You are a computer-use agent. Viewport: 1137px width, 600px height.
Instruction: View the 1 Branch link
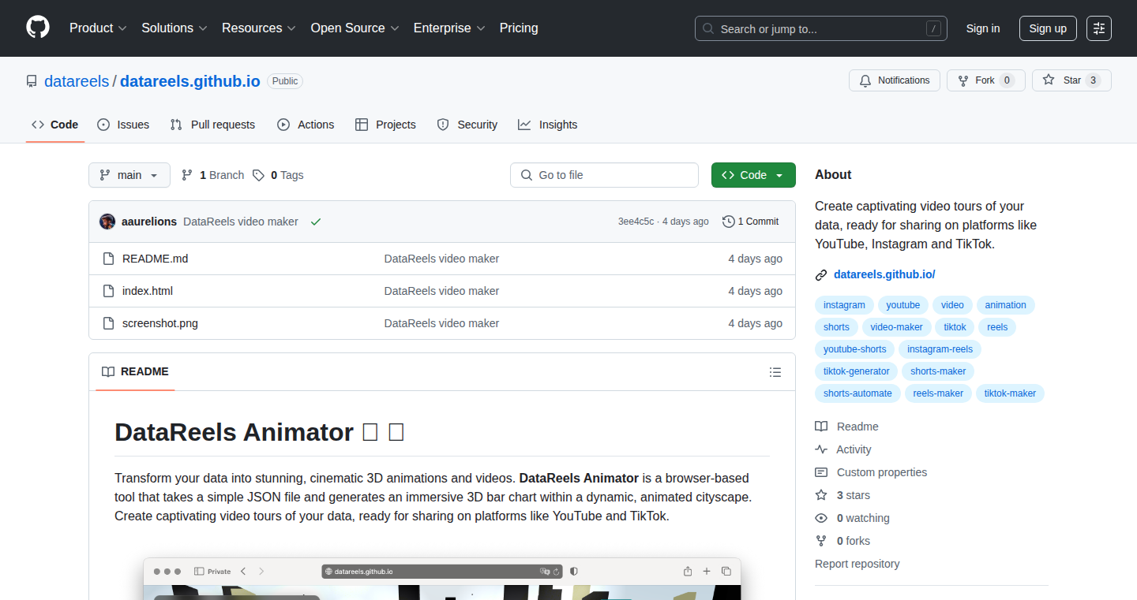[x=212, y=175]
